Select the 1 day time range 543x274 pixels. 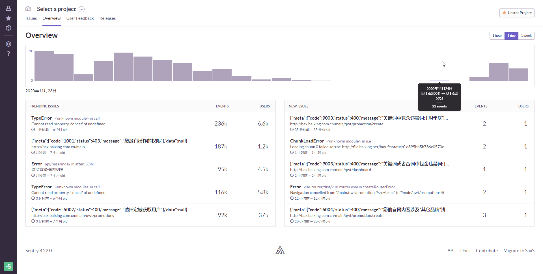coord(511,36)
